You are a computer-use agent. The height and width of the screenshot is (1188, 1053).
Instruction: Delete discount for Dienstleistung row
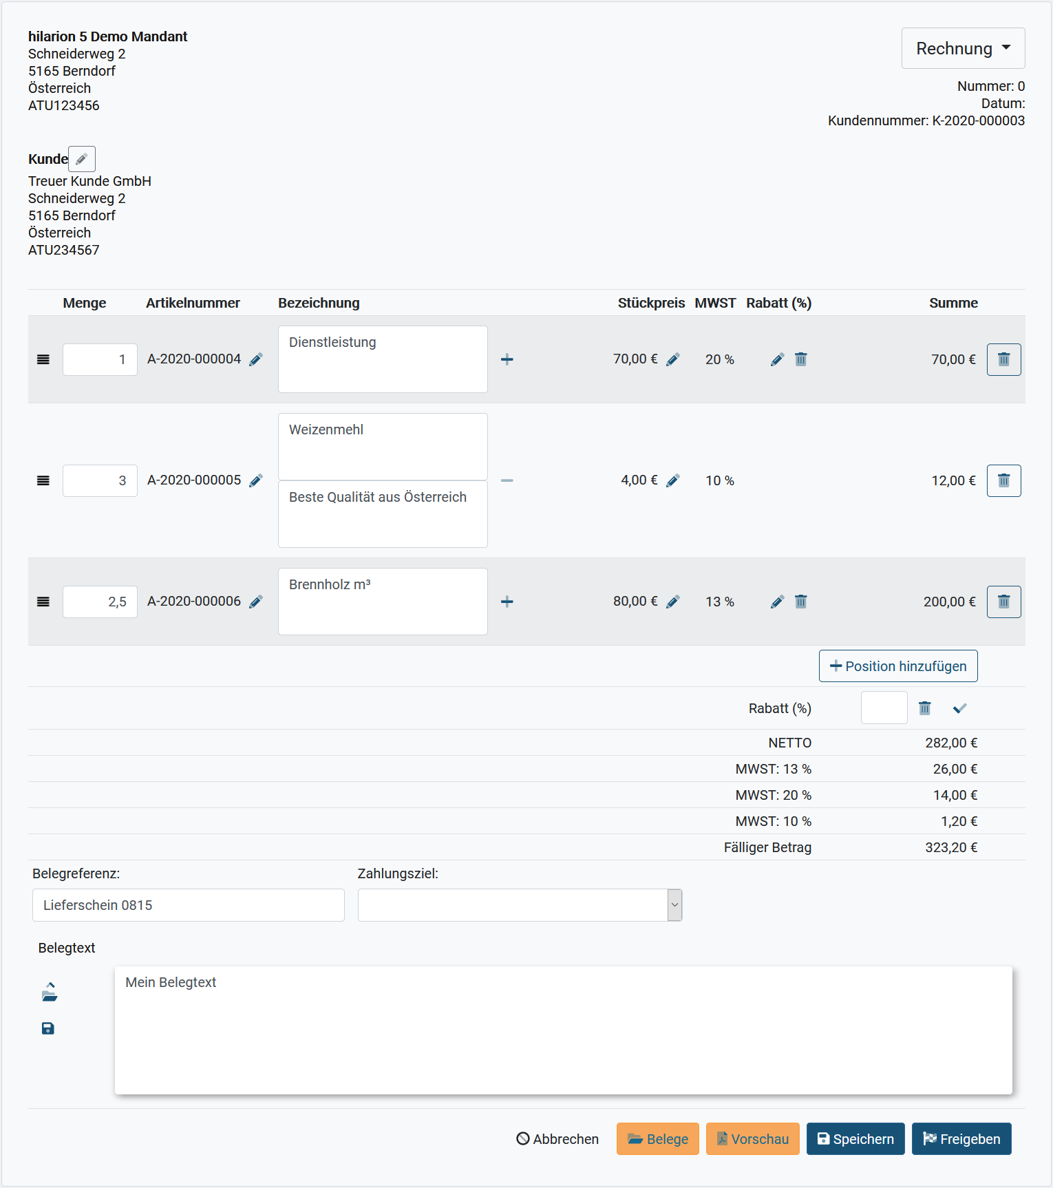tap(801, 359)
